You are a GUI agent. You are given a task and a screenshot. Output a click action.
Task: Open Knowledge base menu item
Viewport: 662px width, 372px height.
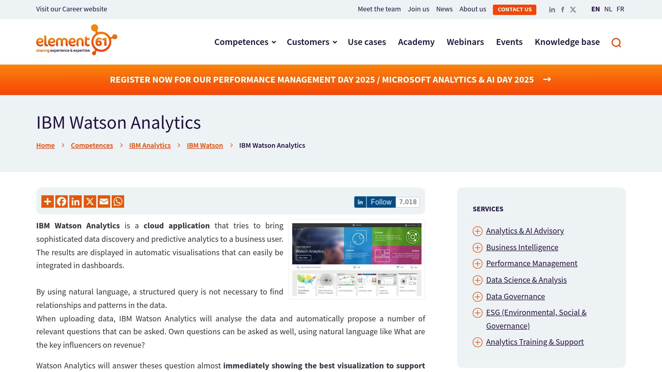pyautogui.click(x=567, y=42)
